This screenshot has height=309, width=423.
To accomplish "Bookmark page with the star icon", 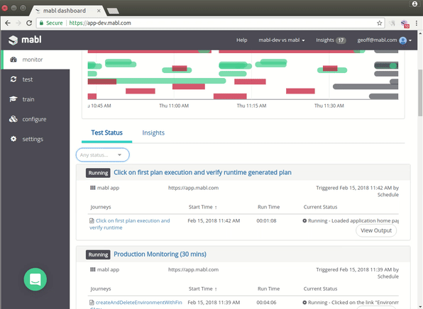I will pos(379,23).
